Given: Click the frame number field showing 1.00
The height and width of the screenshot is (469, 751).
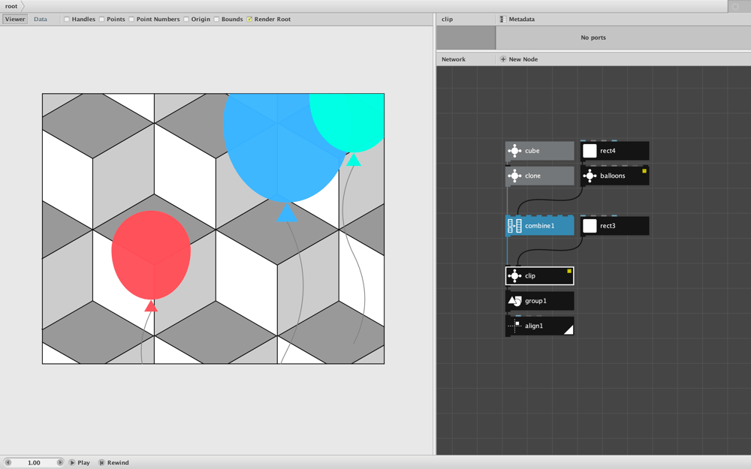Looking at the screenshot, I should [x=34, y=463].
